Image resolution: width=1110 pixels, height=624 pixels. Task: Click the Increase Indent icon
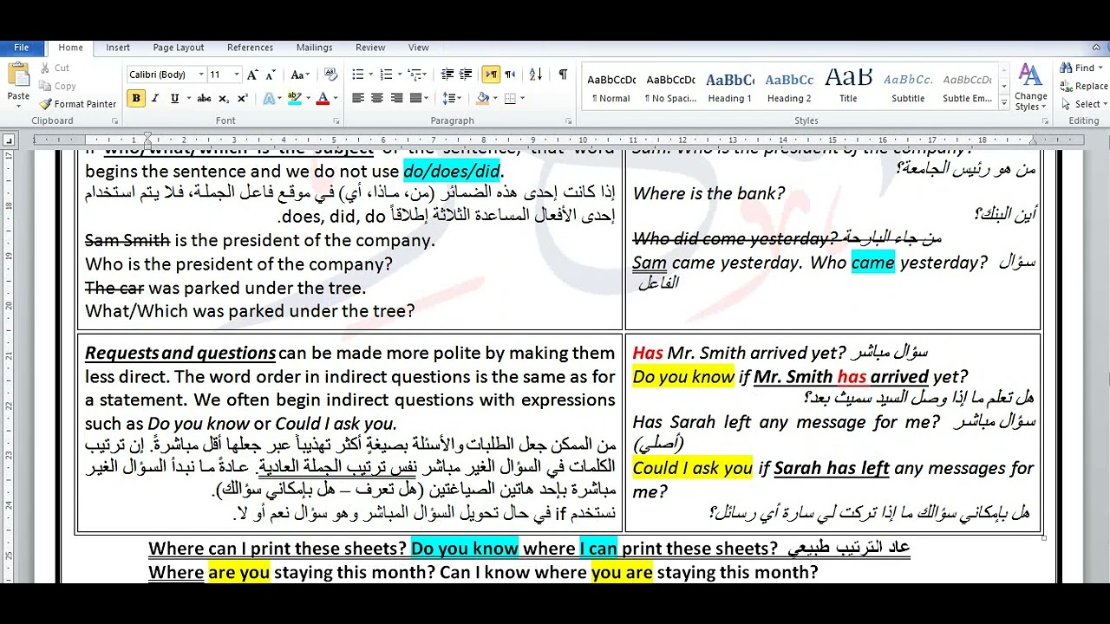coord(467,75)
